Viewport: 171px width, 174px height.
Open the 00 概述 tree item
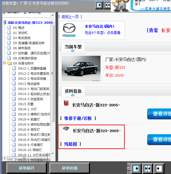click(x=19, y=28)
